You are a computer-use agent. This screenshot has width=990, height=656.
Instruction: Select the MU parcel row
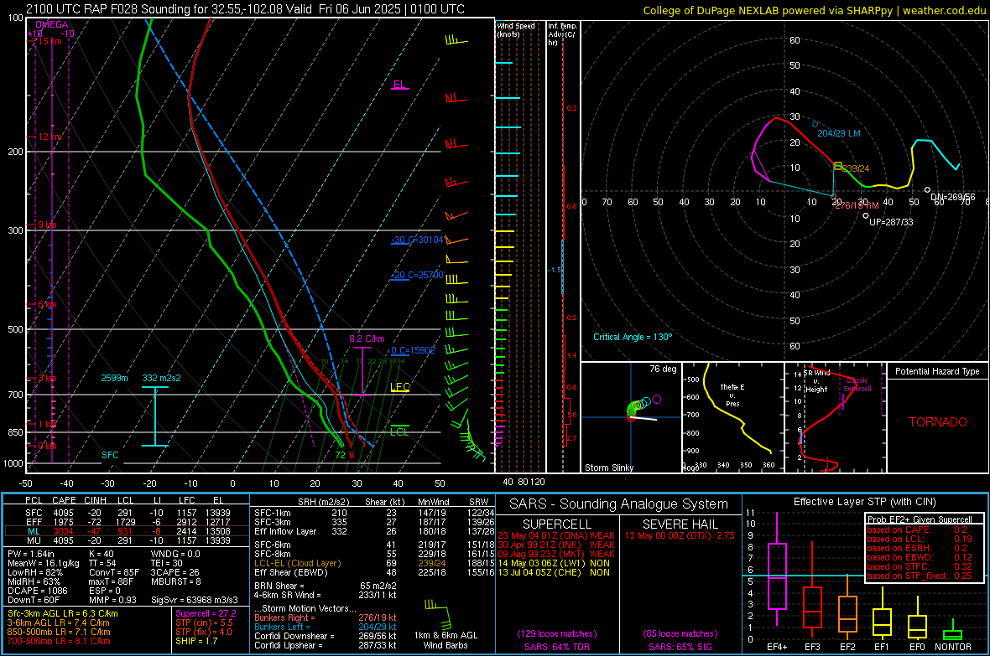(x=127, y=540)
